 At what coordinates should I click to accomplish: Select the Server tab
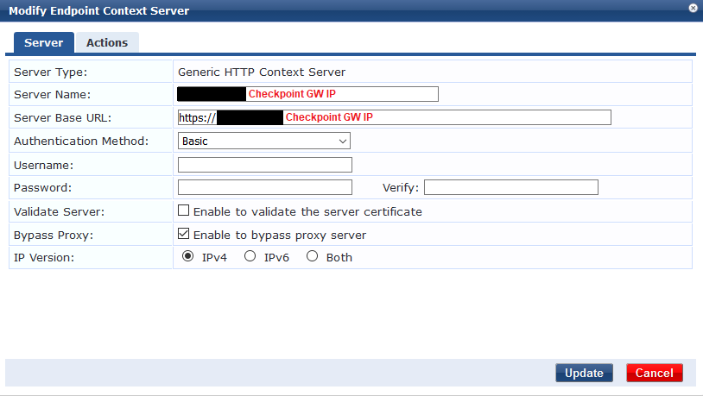(43, 42)
